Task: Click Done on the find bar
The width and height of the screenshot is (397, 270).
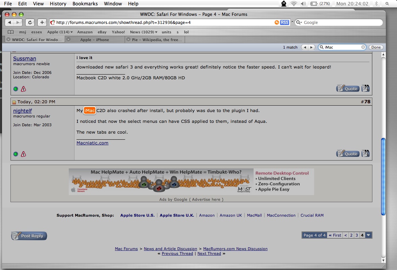Action: pyautogui.click(x=376, y=47)
